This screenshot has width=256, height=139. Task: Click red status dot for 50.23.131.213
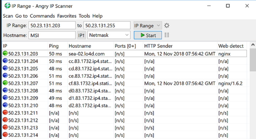point(5,127)
